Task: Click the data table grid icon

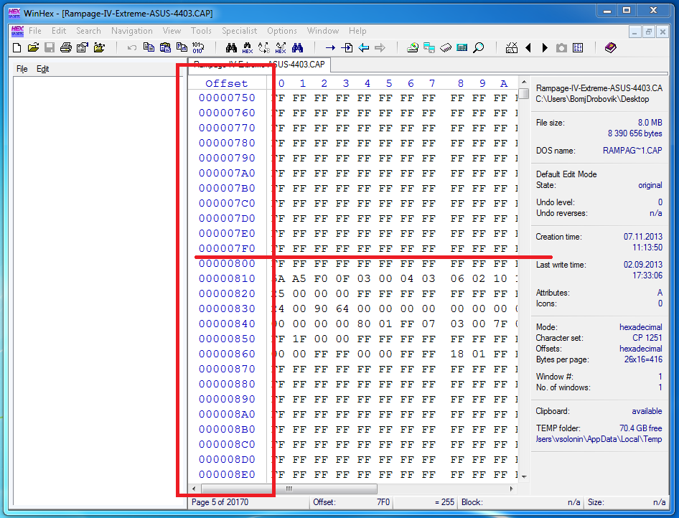Action: (578, 47)
